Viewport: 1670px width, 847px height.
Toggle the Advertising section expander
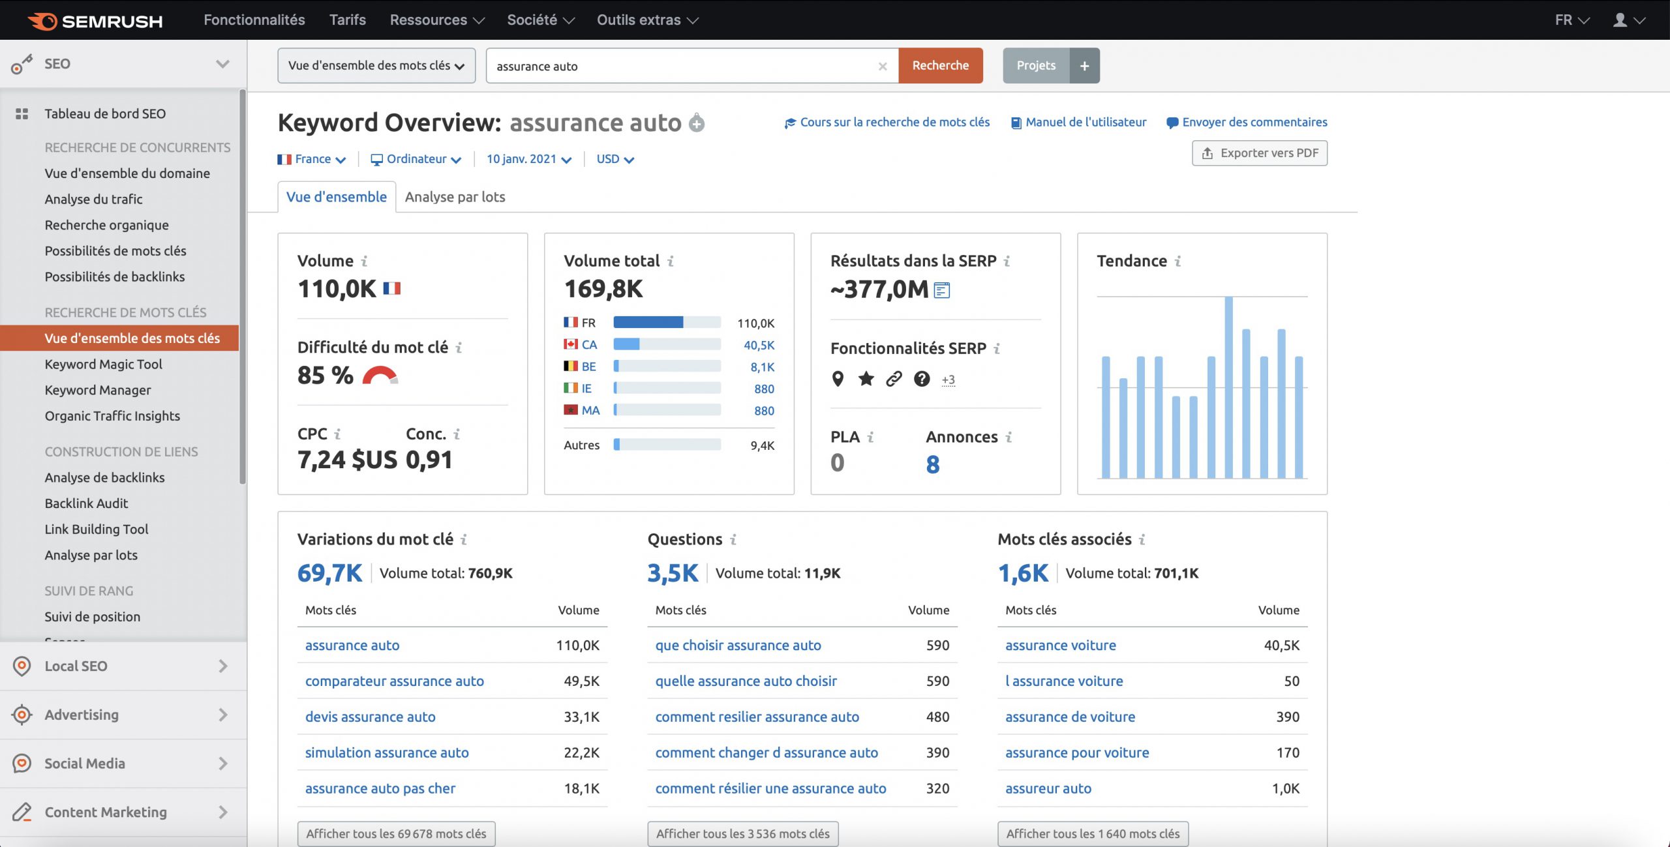pyautogui.click(x=222, y=715)
